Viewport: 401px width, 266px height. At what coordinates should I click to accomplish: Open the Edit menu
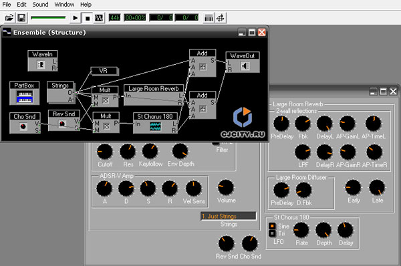(x=21, y=5)
